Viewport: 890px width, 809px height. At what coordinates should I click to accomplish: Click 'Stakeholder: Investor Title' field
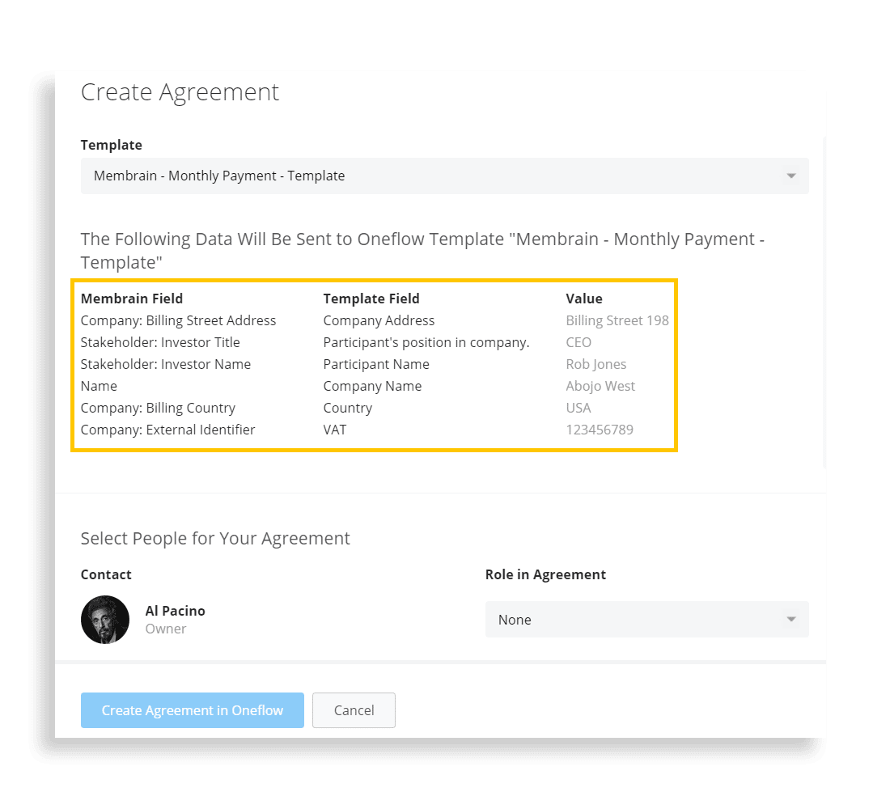point(160,342)
